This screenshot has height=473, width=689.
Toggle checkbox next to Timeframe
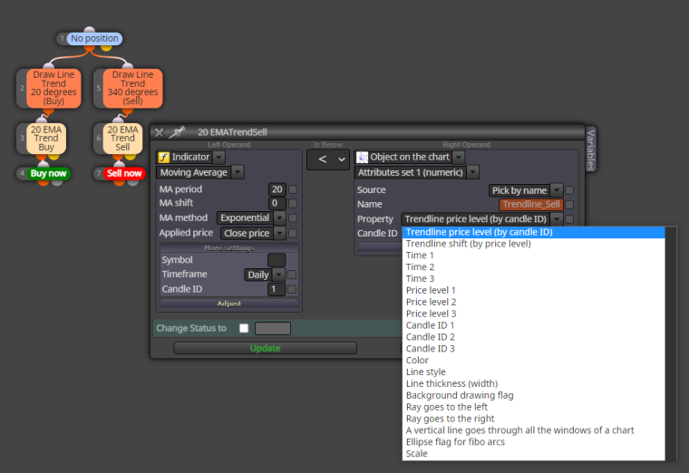(292, 275)
